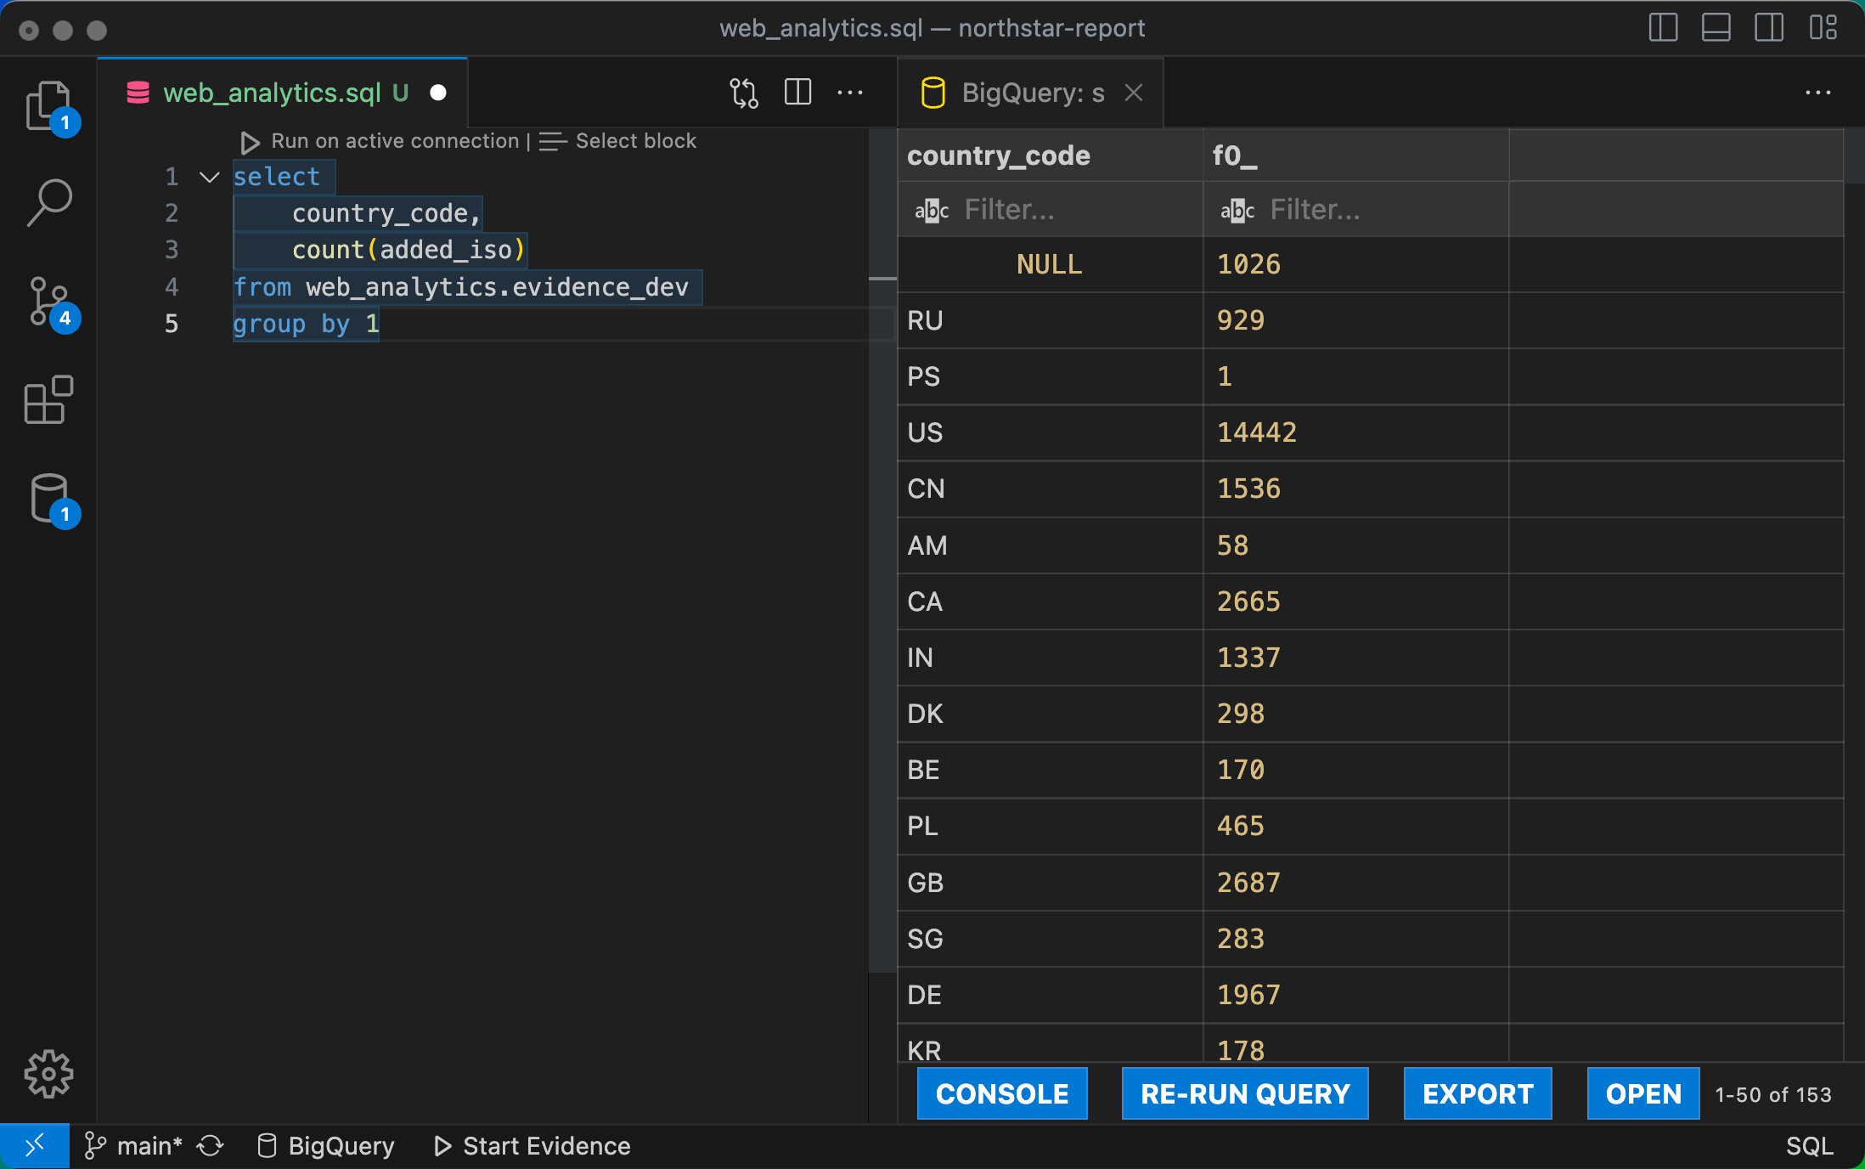The width and height of the screenshot is (1865, 1169).
Task: Close the BigQuery results tab
Action: [x=1134, y=93]
